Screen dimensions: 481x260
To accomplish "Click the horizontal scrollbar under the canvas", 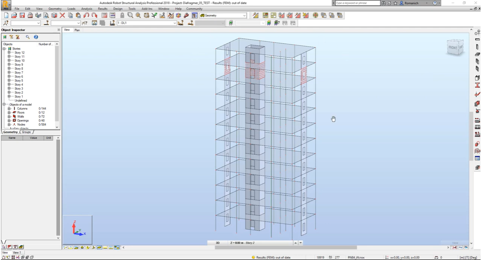I will (x=285, y=247).
